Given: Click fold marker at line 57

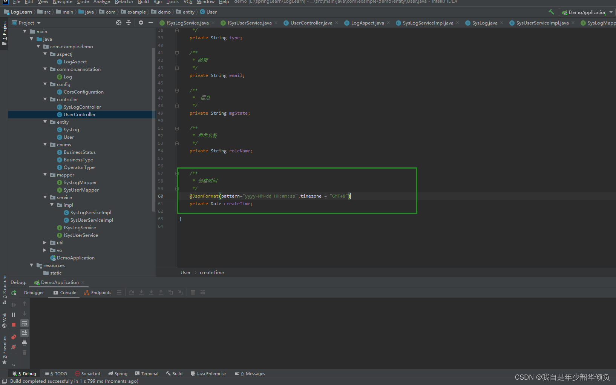Looking at the screenshot, I should (x=177, y=173).
